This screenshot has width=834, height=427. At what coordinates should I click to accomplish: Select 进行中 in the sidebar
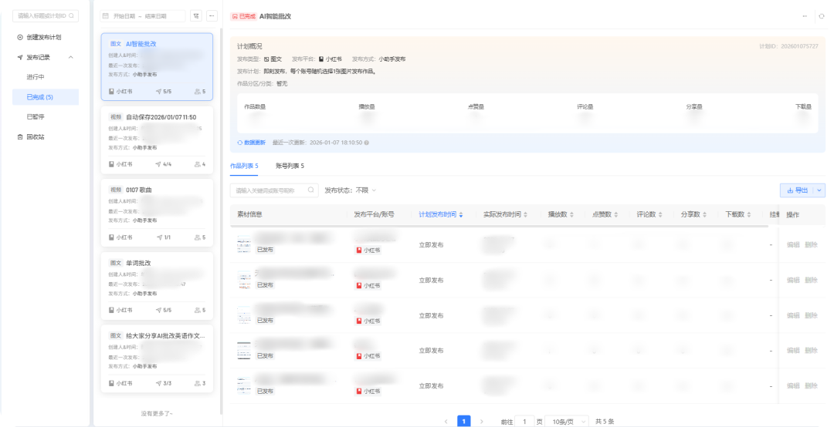pyautogui.click(x=36, y=77)
